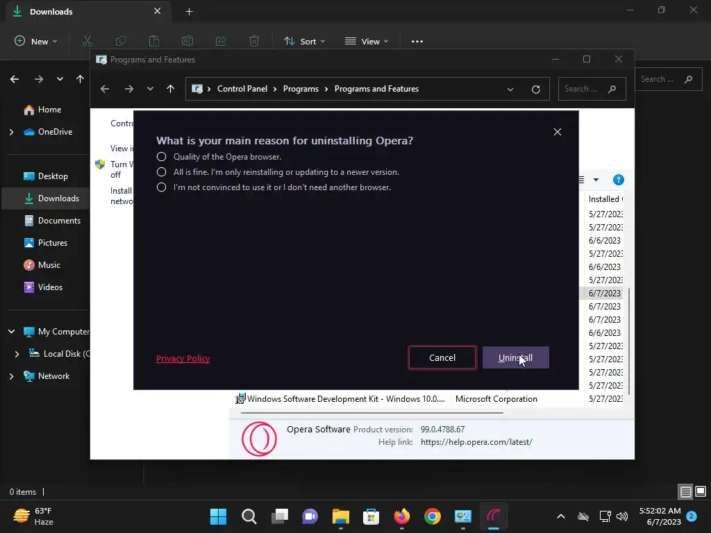This screenshot has height=533, width=711.
Task: Click the Rename icon in toolbar
Action: (x=187, y=41)
